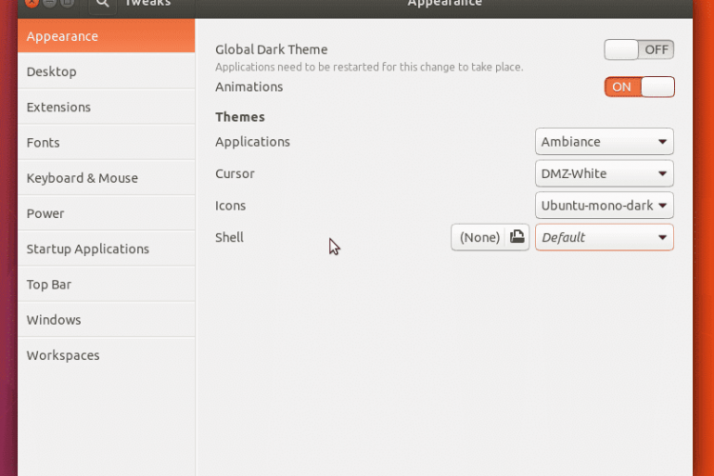This screenshot has height=476, width=714.
Task: Go to the Fonts section
Action: [x=107, y=143]
